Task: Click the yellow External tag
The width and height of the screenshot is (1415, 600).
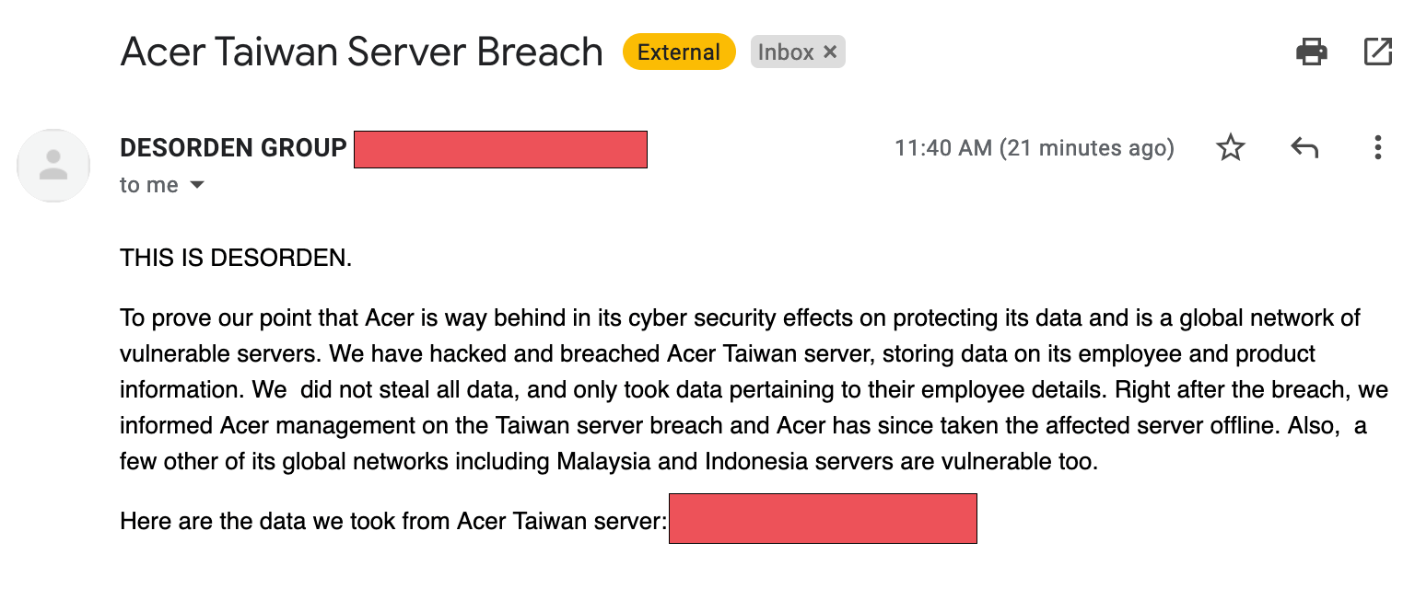Action: (679, 52)
